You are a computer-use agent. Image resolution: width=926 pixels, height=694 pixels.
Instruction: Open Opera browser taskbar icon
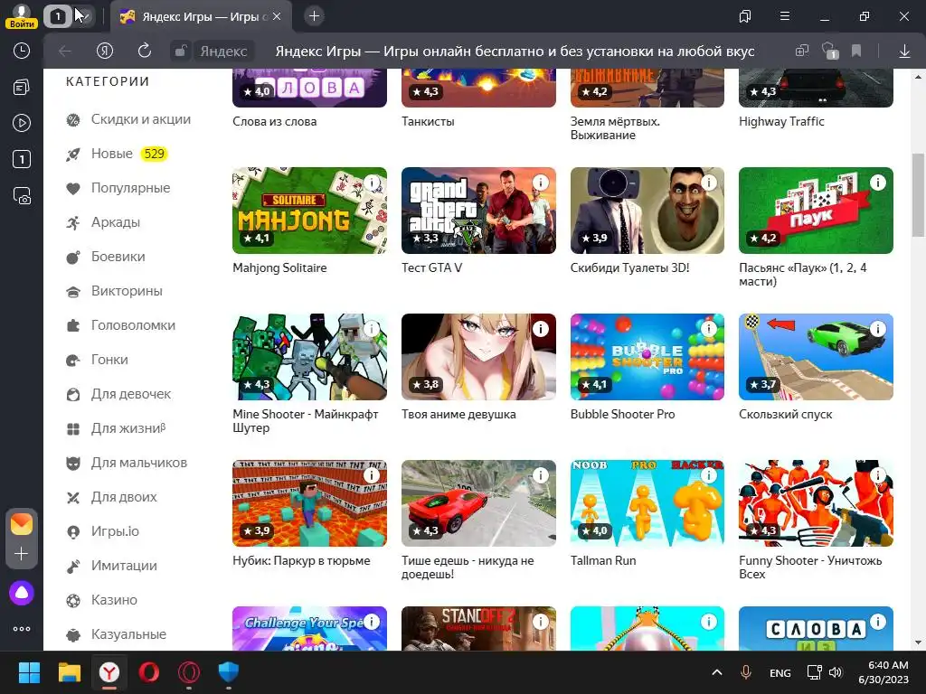coord(149,672)
